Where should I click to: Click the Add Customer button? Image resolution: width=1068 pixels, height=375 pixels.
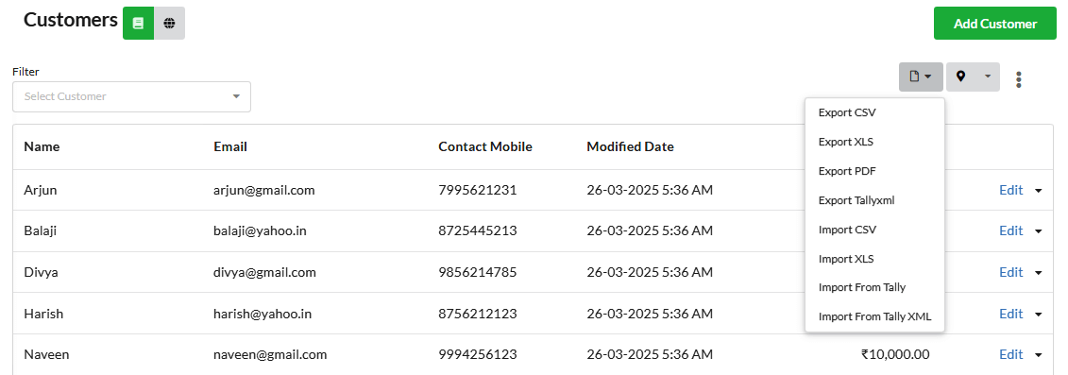(x=994, y=24)
